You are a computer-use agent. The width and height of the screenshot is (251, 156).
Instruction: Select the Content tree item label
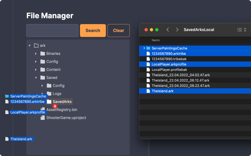click(53, 69)
